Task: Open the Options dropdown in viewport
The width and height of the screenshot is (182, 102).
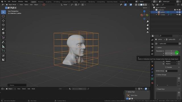Action: click(x=146, y=8)
